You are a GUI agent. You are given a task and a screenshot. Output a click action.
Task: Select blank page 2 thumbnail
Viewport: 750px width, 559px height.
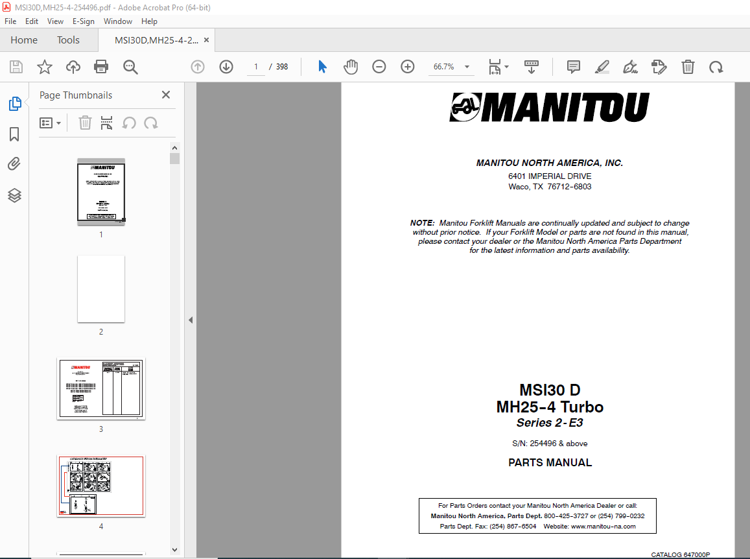pyautogui.click(x=101, y=289)
